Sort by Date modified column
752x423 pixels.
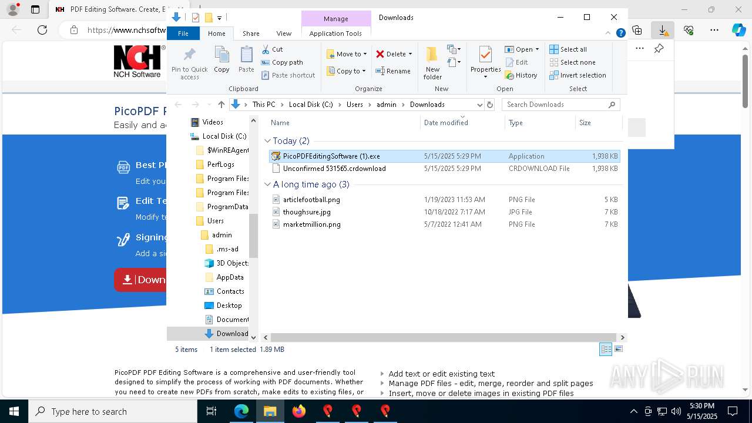click(x=462, y=123)
